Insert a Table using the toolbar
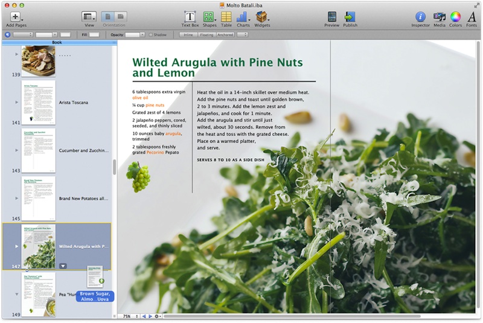483x323 pixels. click(226, 17)
